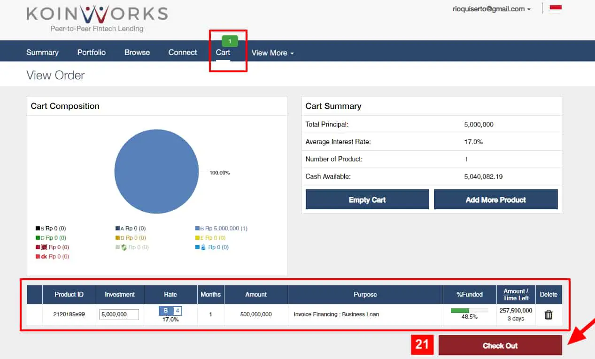Click the Indonesian flag icon
Viewport: 595px width, 359px height.
555,8
